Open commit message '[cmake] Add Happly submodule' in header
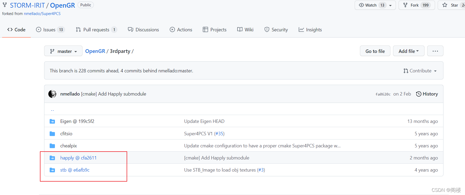Image resolution: width=465 pixels, height=195 pixels. (113, 94)
